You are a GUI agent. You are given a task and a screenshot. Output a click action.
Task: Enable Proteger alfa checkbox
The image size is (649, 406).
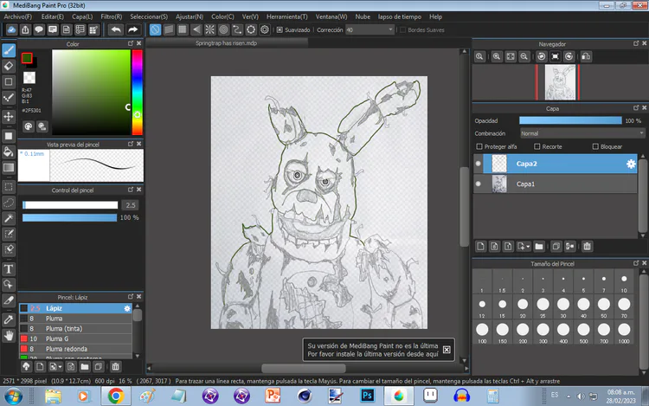(x=479, y=146)
